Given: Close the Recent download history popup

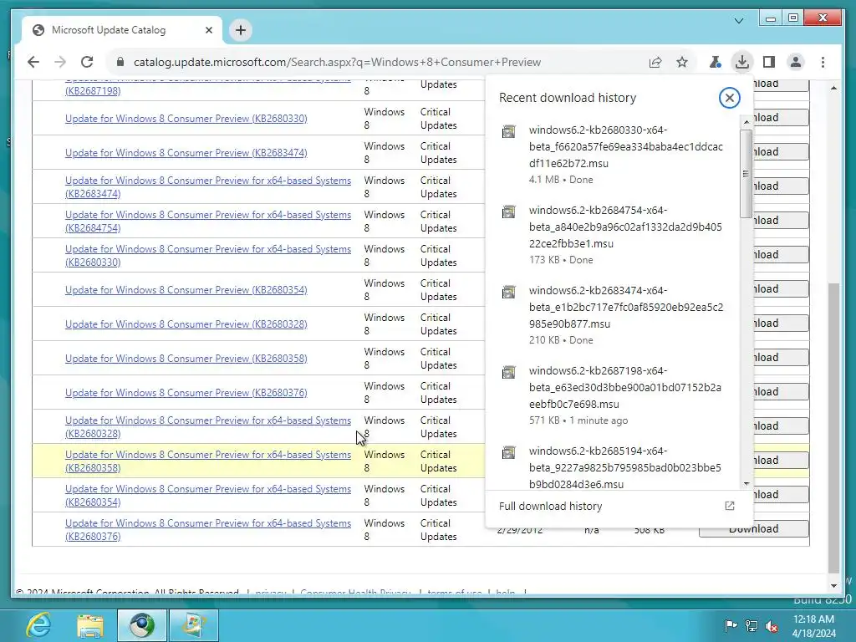Looking at the screenshot, I should 729,98.
